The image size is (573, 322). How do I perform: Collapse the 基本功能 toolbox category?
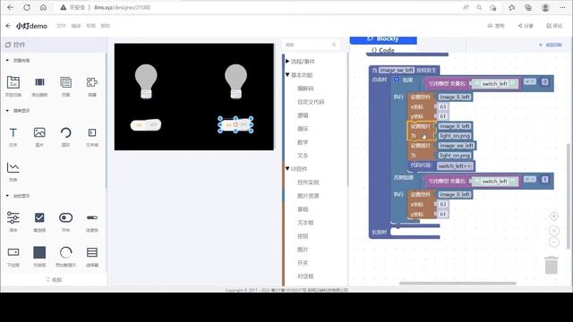(287, 74)
